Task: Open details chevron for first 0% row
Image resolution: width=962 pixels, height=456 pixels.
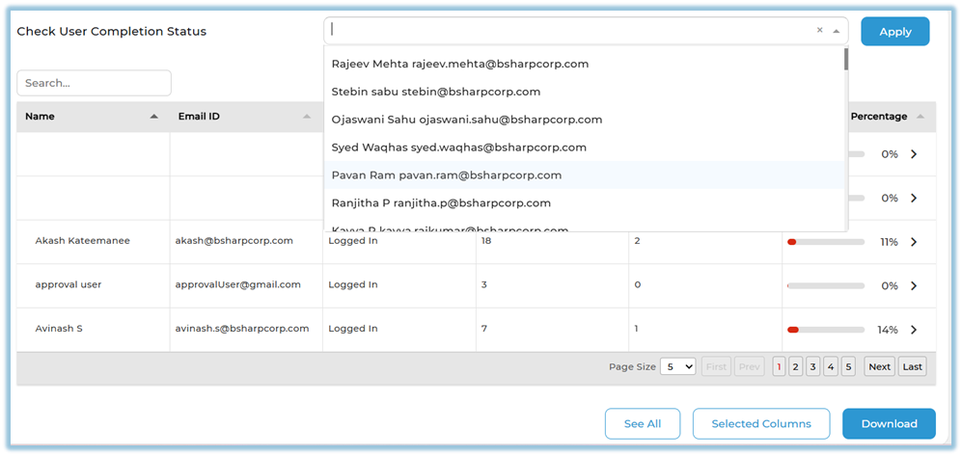Action: pyautogui.click(x=913, y=154)
